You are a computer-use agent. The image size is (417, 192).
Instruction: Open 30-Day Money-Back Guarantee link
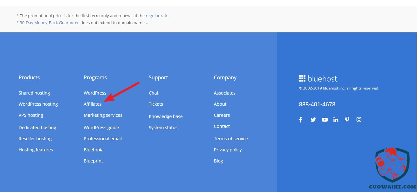(x=49, y=23)
